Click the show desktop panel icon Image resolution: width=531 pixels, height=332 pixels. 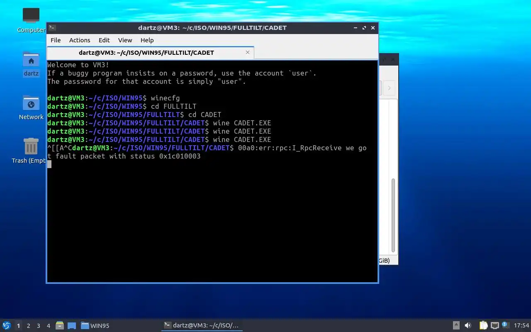pyautogui.click(x=72, y=325)
